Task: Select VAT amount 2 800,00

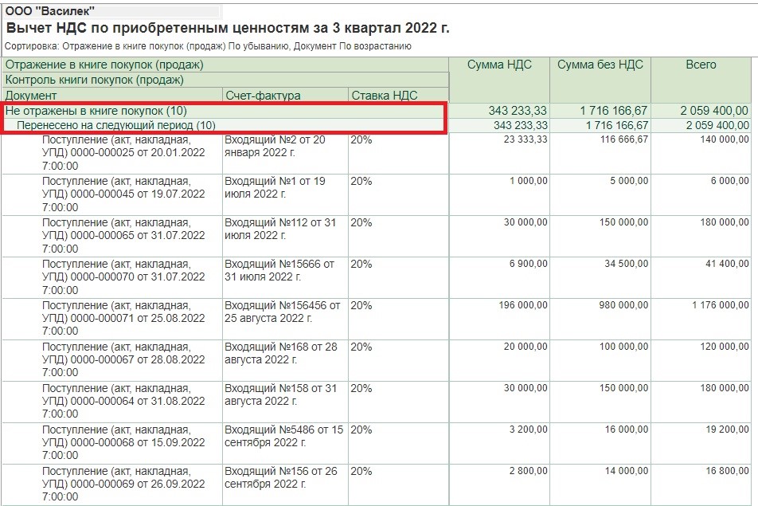Action: tap(529, 471)
